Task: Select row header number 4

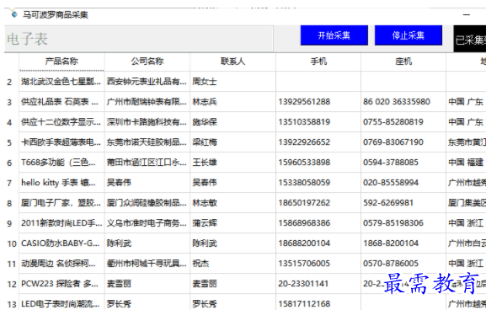Action: coord(9,122)
